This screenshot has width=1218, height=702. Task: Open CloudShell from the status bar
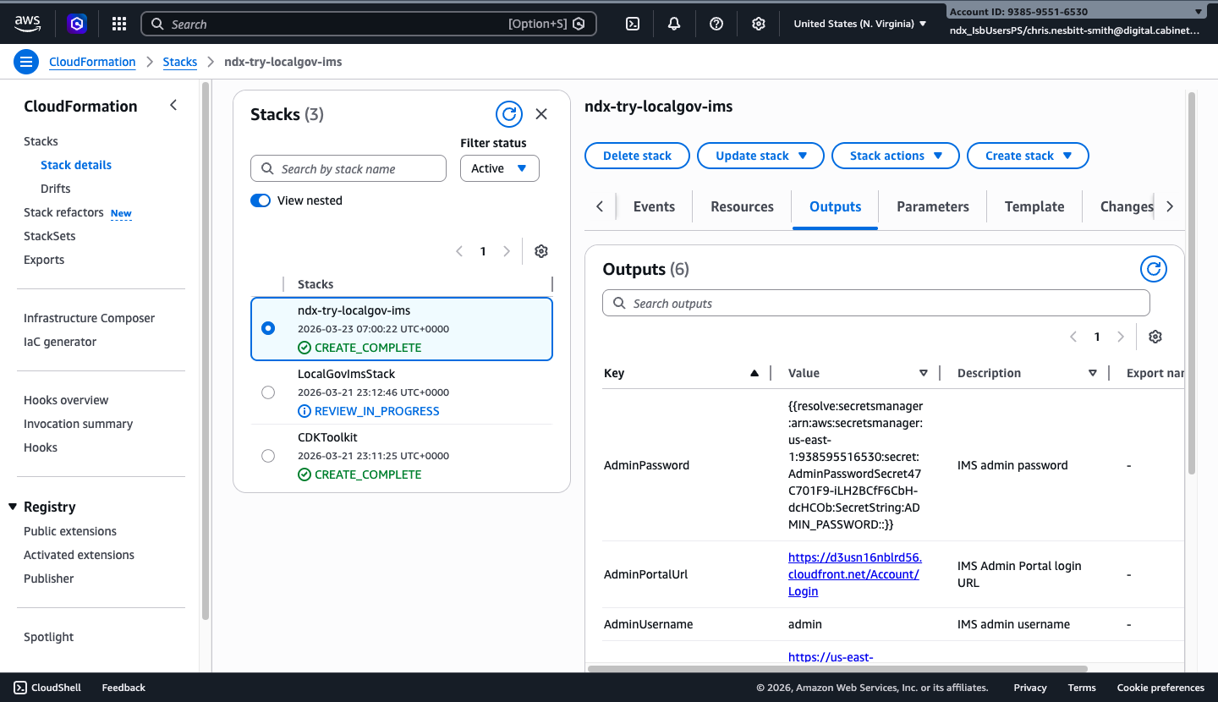[x=47, y=687]
